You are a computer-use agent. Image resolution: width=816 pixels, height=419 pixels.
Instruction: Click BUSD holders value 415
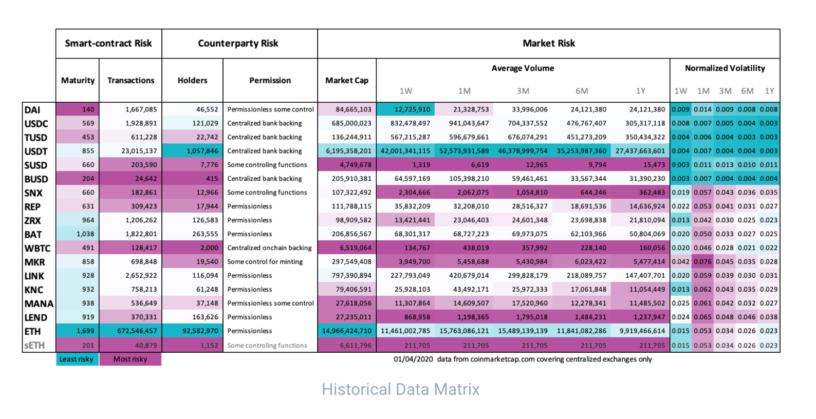coord(212,179)
